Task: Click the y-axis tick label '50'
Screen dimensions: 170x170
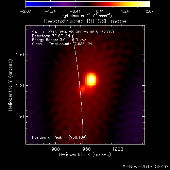Action: click(x=21, y=117)
